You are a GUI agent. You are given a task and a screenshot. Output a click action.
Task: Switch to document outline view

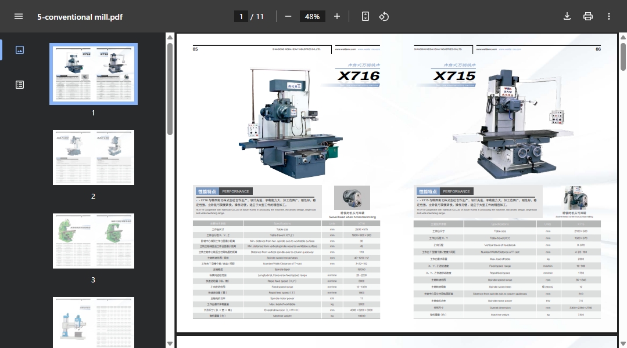click(x=20, y=85)
